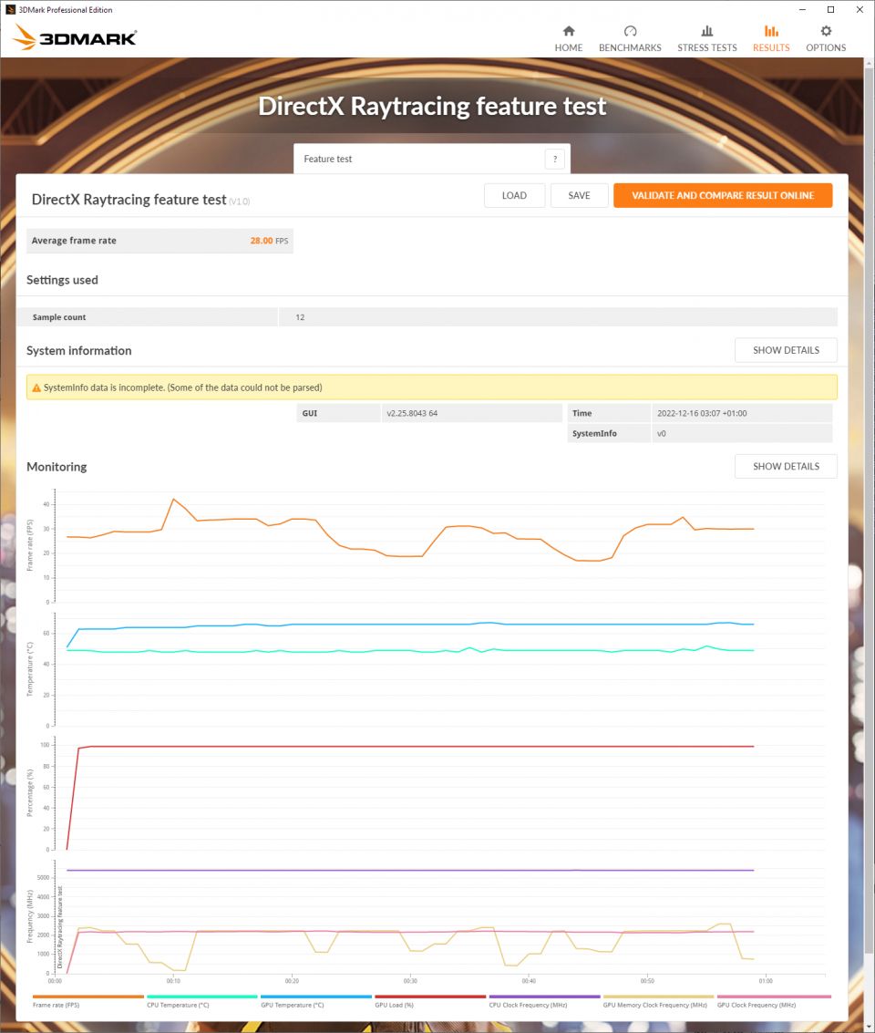Click the Sample count value 12
Image resolution: width=875 pixels, height=1033 pixels.
click(300, 317)
